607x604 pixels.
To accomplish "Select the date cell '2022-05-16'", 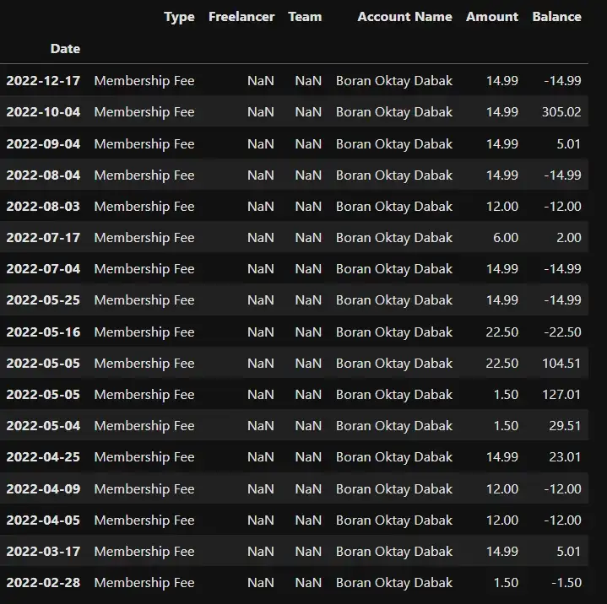I will [43, 332].
